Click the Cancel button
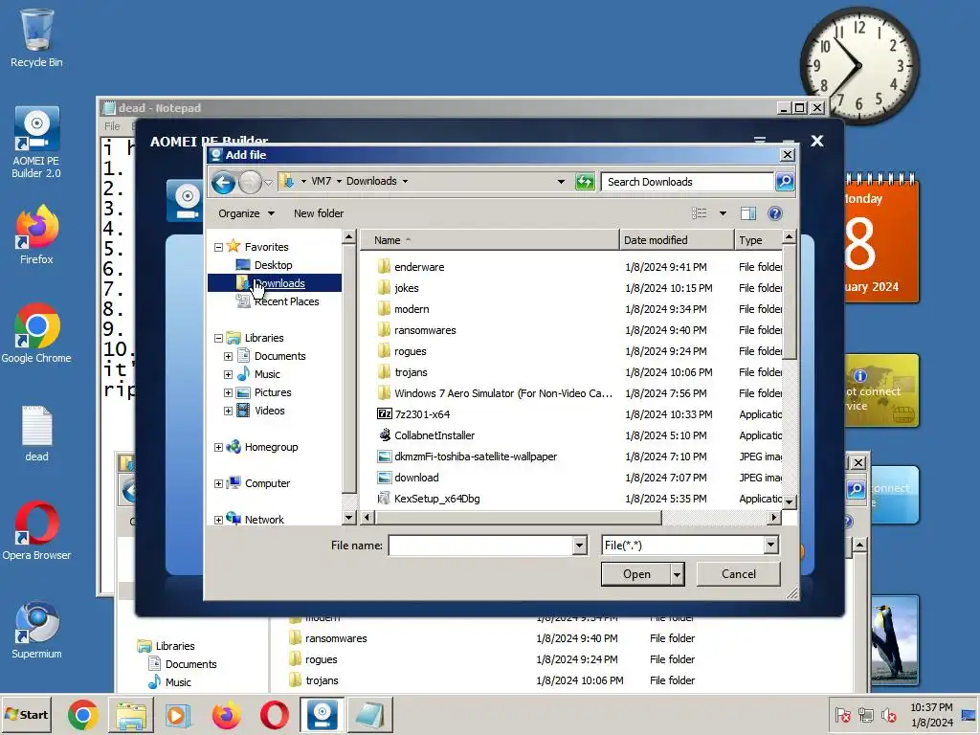The height and width of the screenshot is (735, 980). 738,574
